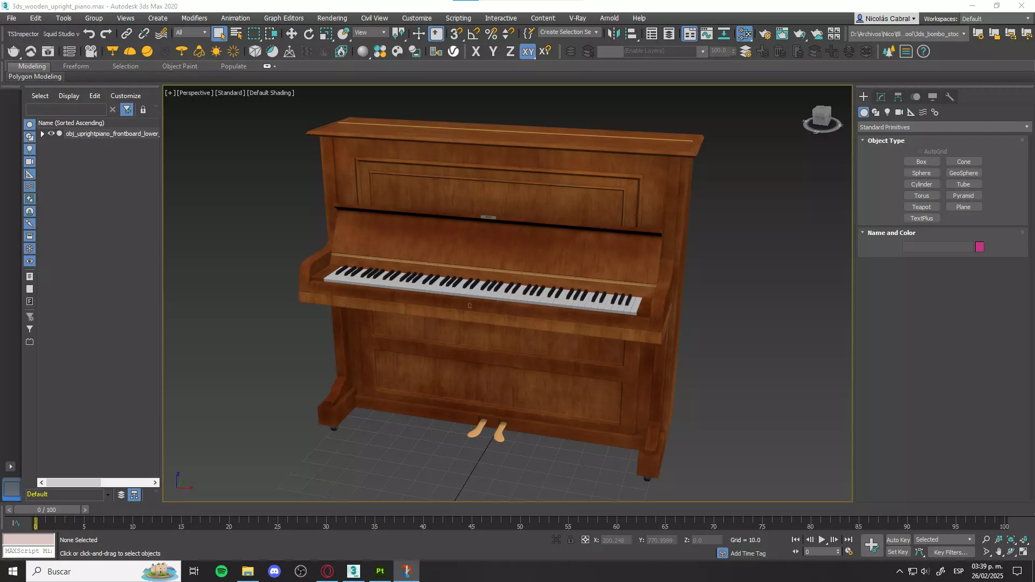Pick the Select and Move tool

click(x=291, y=34)
